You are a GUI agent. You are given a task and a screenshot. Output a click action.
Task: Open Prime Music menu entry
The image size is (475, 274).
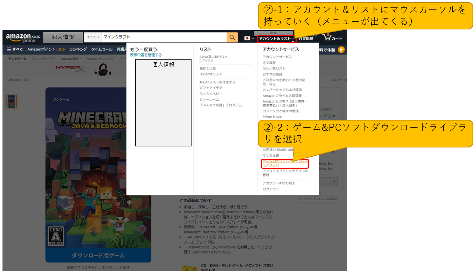pos(272,117)
